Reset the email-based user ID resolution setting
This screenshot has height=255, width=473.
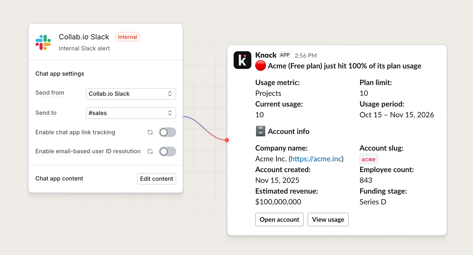point(150,151)
